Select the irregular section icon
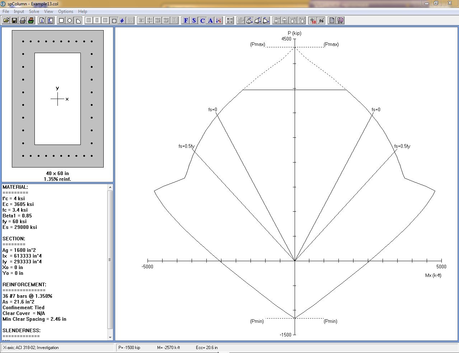The image size is (459, 353). (x=78, y=20)
